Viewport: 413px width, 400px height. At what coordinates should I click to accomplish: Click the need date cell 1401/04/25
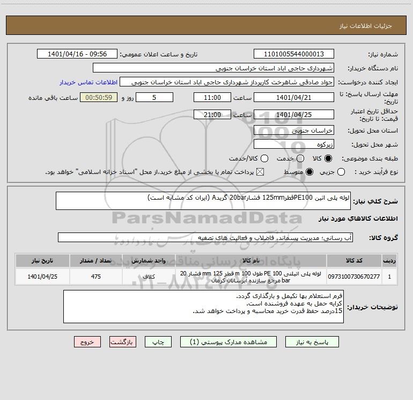pyautogui.click(x=42, y=277)
